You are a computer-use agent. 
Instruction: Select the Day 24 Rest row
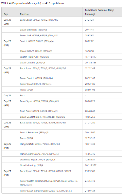(62, 95)
